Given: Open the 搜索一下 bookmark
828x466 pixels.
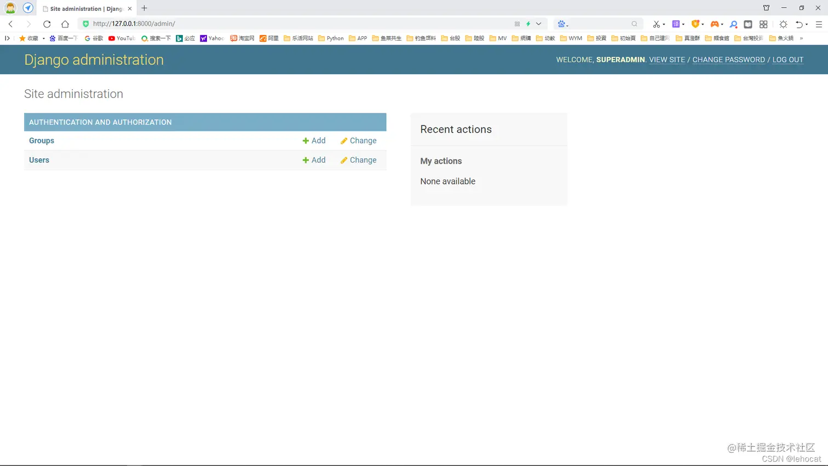Looking at the screenshot, I should (156, 38).
